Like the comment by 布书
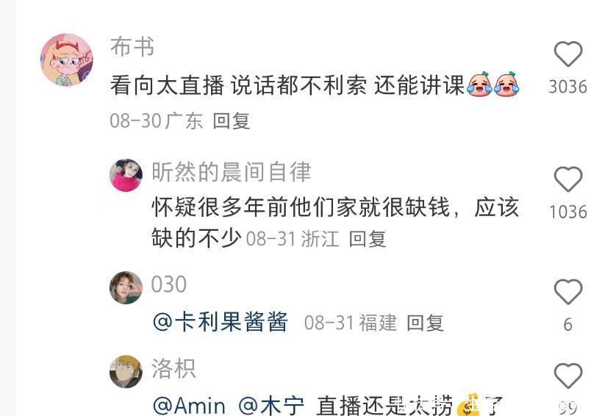This screenshot has height=416, width=591. pyautogui.click(x=568, y=54)
